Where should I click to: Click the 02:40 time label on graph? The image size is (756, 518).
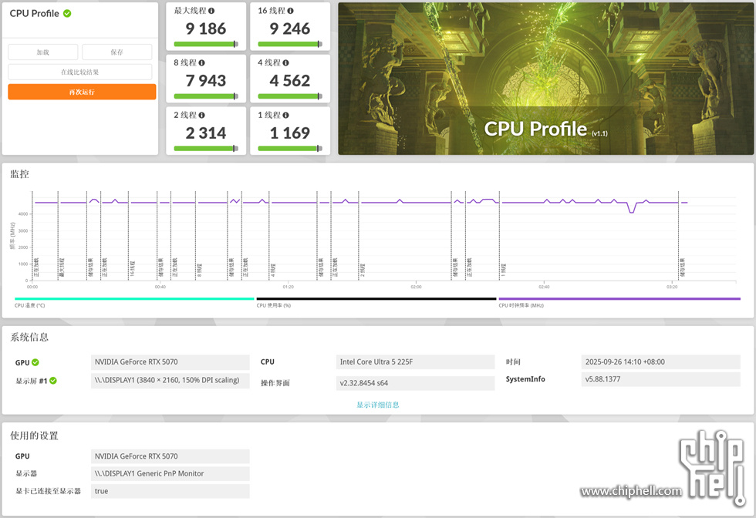[x=544, y=287]
